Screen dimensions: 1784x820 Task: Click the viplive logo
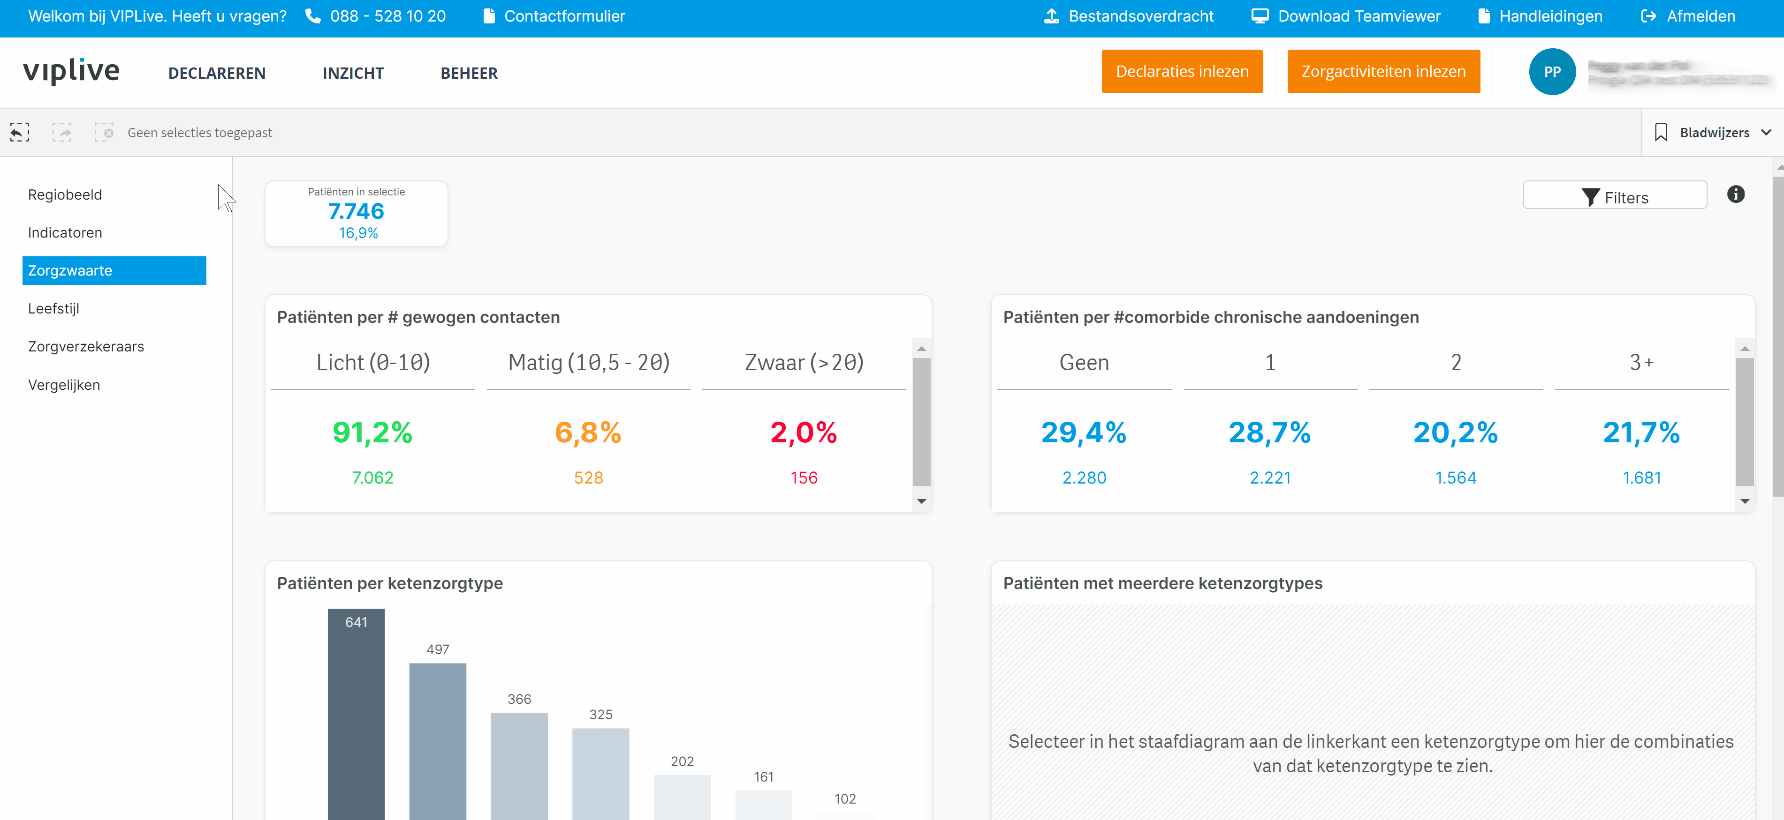click(x=71, y=71)
